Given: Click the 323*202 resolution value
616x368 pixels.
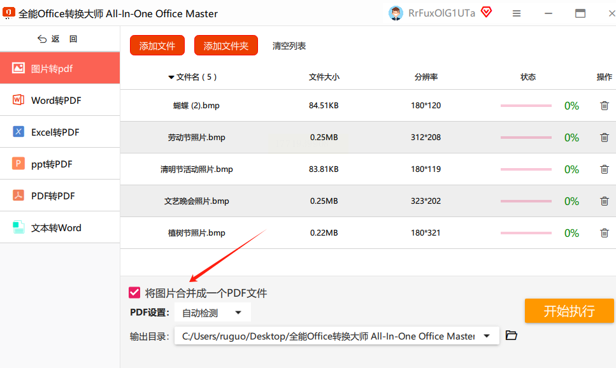Looking at the screenshot, I should (x=426, y=201).
